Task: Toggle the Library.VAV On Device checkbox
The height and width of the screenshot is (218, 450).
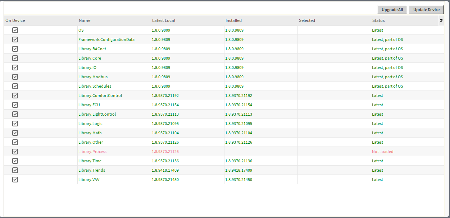Action: (15, 179)
